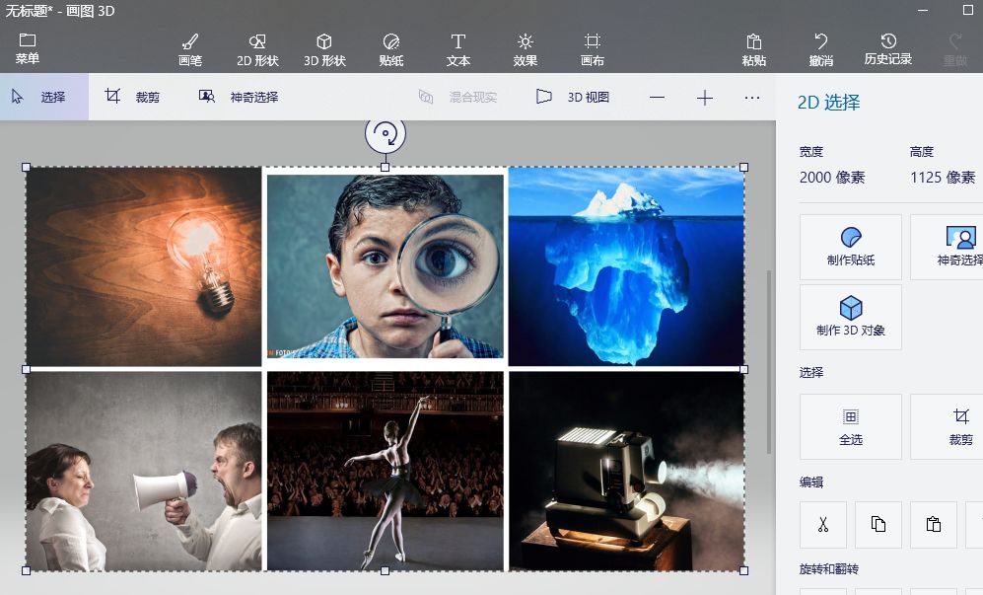Open the 2D 形状 shapes tool
The width and height of the screenshot is (983, 595).
(x=257, y=49)
